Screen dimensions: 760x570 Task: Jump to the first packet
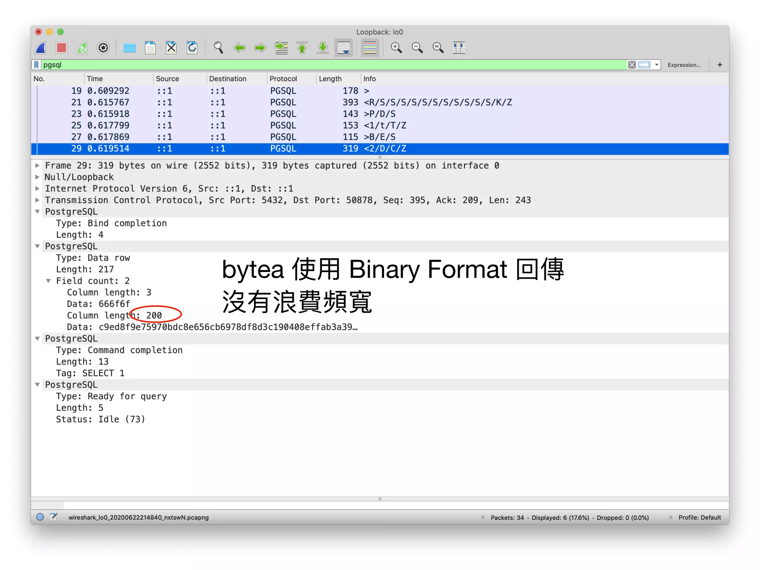302,47
